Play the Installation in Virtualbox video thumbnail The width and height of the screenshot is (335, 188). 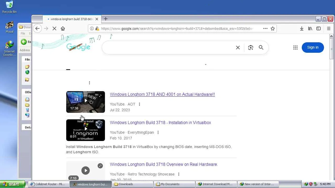tap(86, 130)
